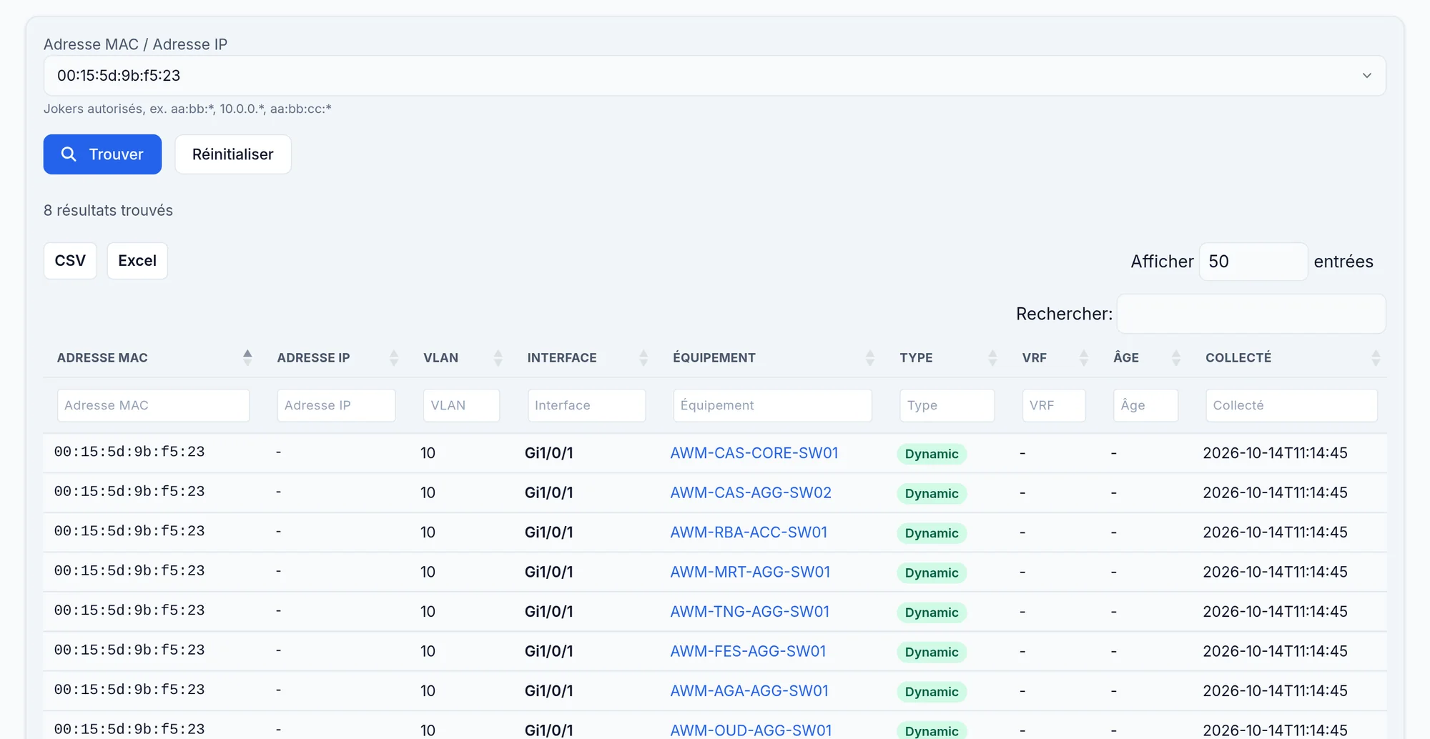The height and width of the screenshot is (739, 1430).
Task: Sort table by Équipement column
Action: 772,357
